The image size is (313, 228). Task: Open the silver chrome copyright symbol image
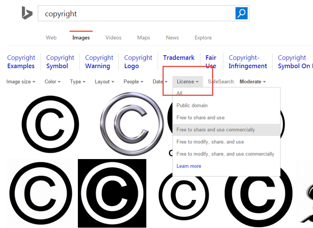(131, 123)
